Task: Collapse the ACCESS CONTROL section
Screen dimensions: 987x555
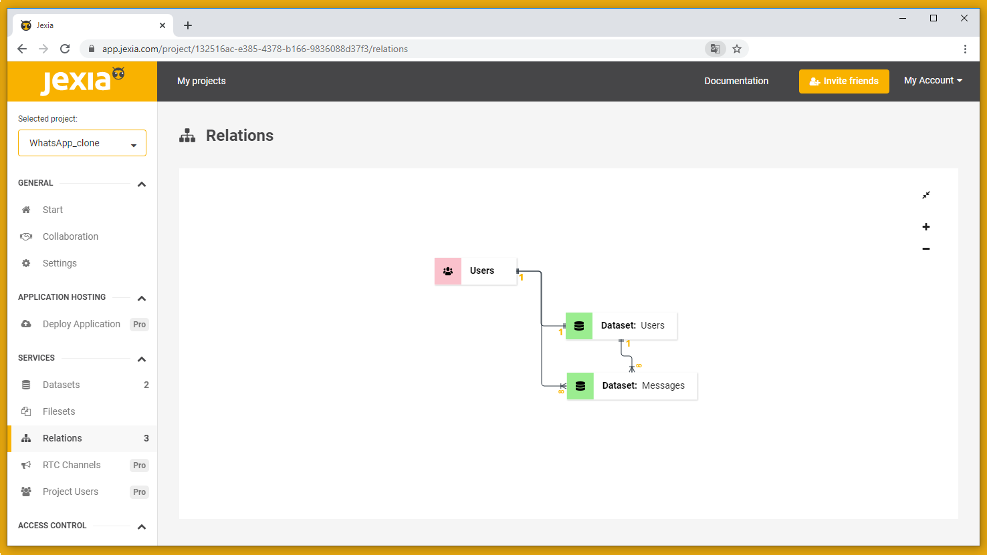Action: point(142,527)
